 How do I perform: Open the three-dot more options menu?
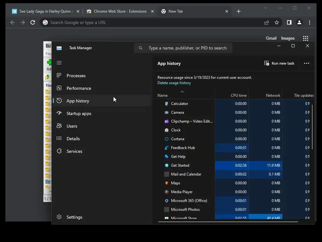click(306, 63)
